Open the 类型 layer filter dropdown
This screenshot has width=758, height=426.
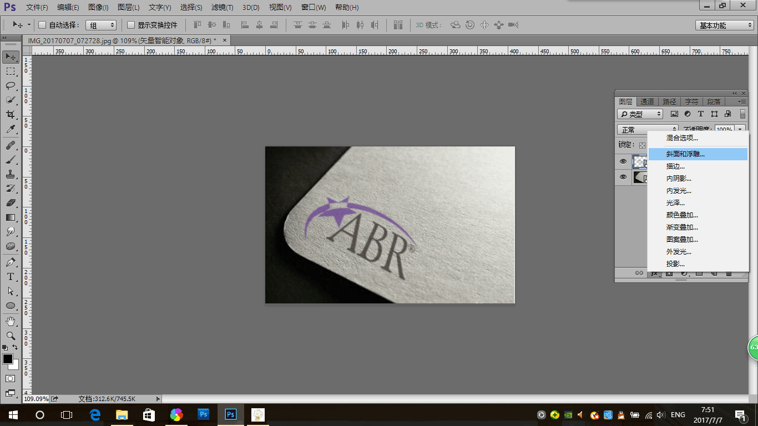point(640,114)
